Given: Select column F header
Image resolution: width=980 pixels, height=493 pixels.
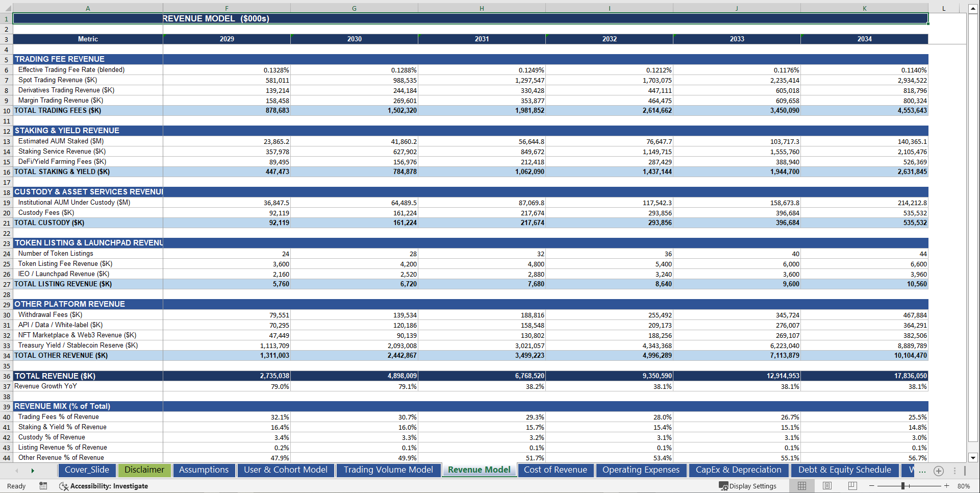Looking at the screenshot, I should tap(227, 8).
